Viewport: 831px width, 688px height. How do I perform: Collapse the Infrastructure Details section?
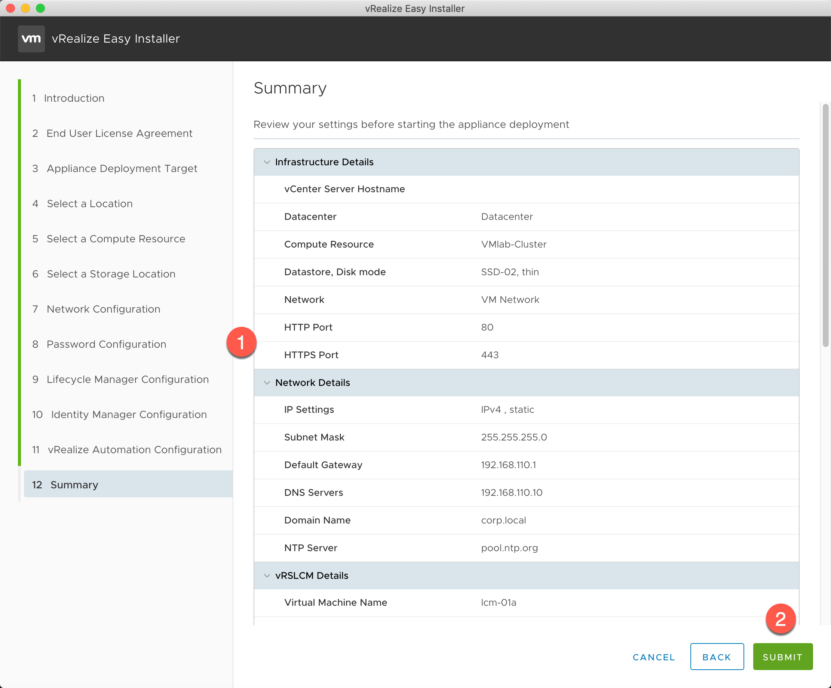[267, 162]
